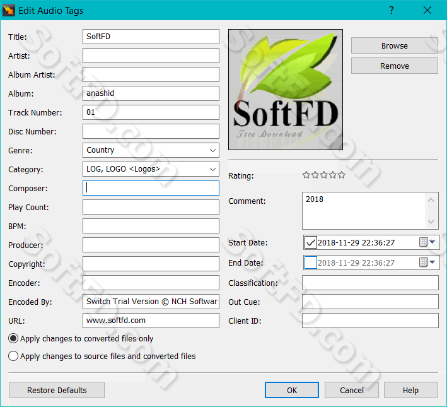Viewport: 447px width, 407px height.
Task: Click the Classification input field
Action: point(370,283)
